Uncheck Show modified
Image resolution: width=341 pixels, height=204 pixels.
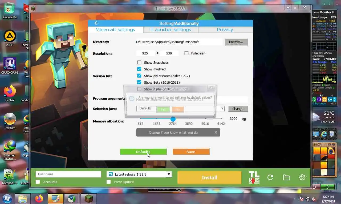click(139, 69)
